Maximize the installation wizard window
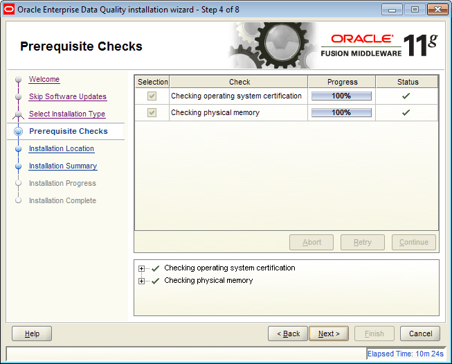This screenshot has width=452, height=364. pos(415,10)
